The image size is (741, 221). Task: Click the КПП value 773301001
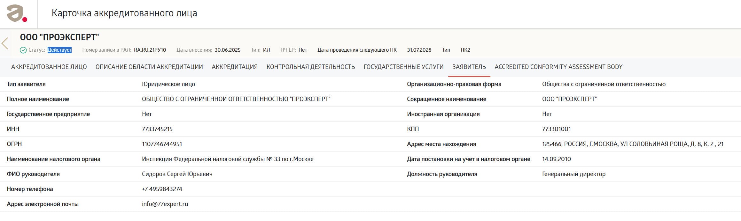pos(557,129)
